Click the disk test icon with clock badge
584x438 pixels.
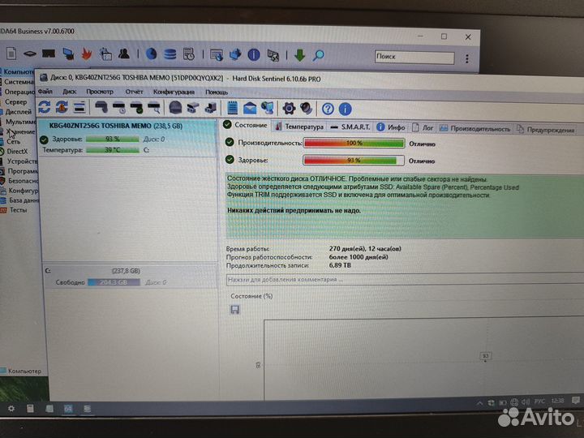click(118, 108)
